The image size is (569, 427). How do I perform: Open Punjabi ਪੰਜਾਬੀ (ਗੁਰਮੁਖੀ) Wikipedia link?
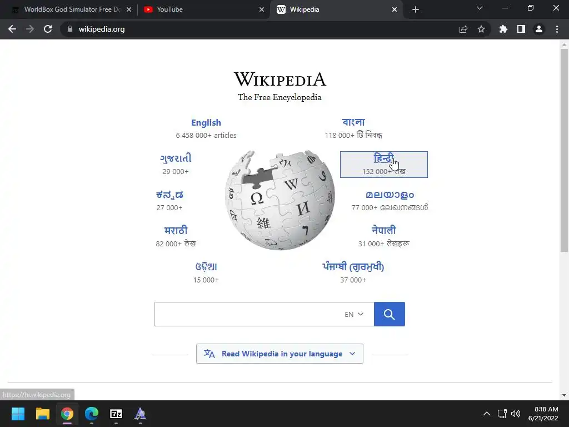coord(353,267)
